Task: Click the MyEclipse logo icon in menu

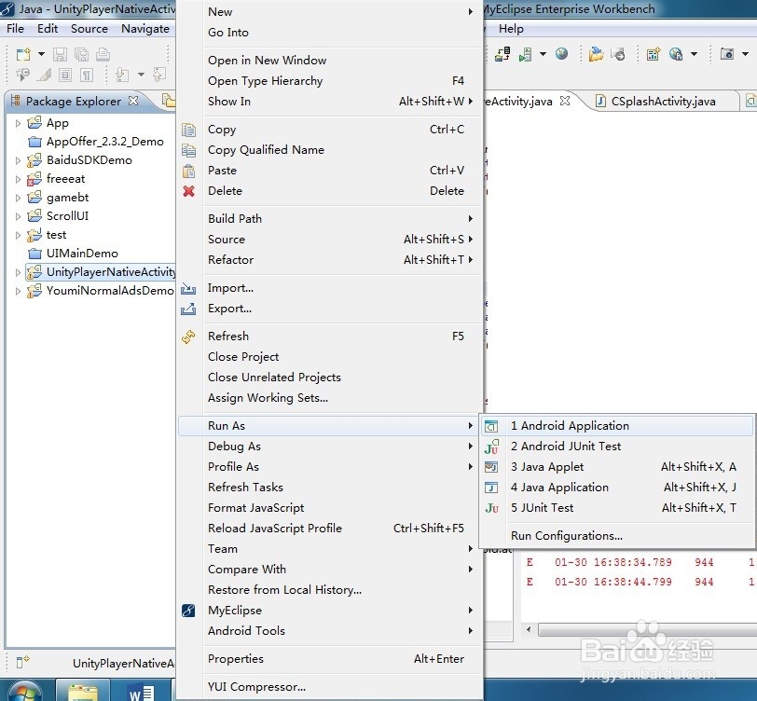Action: click(188, 611)
